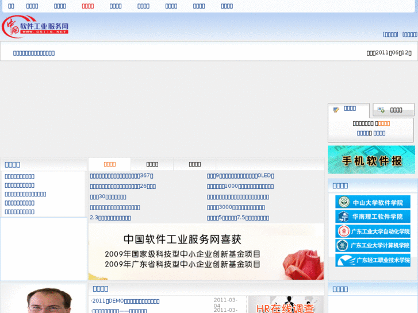Open the 广东轻工职业技术学院 banner
Screen dimensions: 418x313
(373, 260)
